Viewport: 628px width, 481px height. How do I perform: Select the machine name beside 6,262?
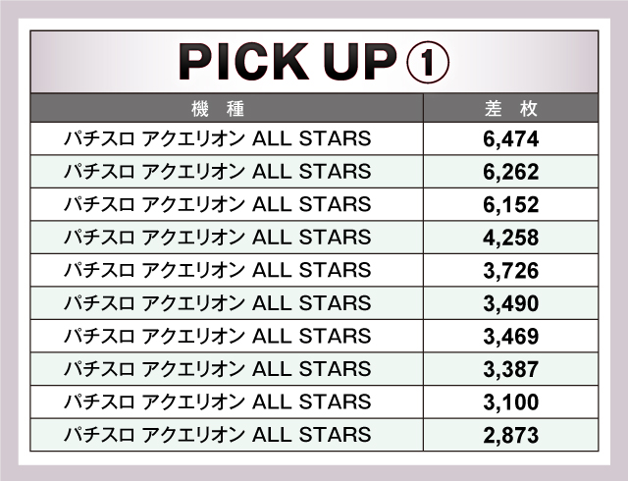217,172
